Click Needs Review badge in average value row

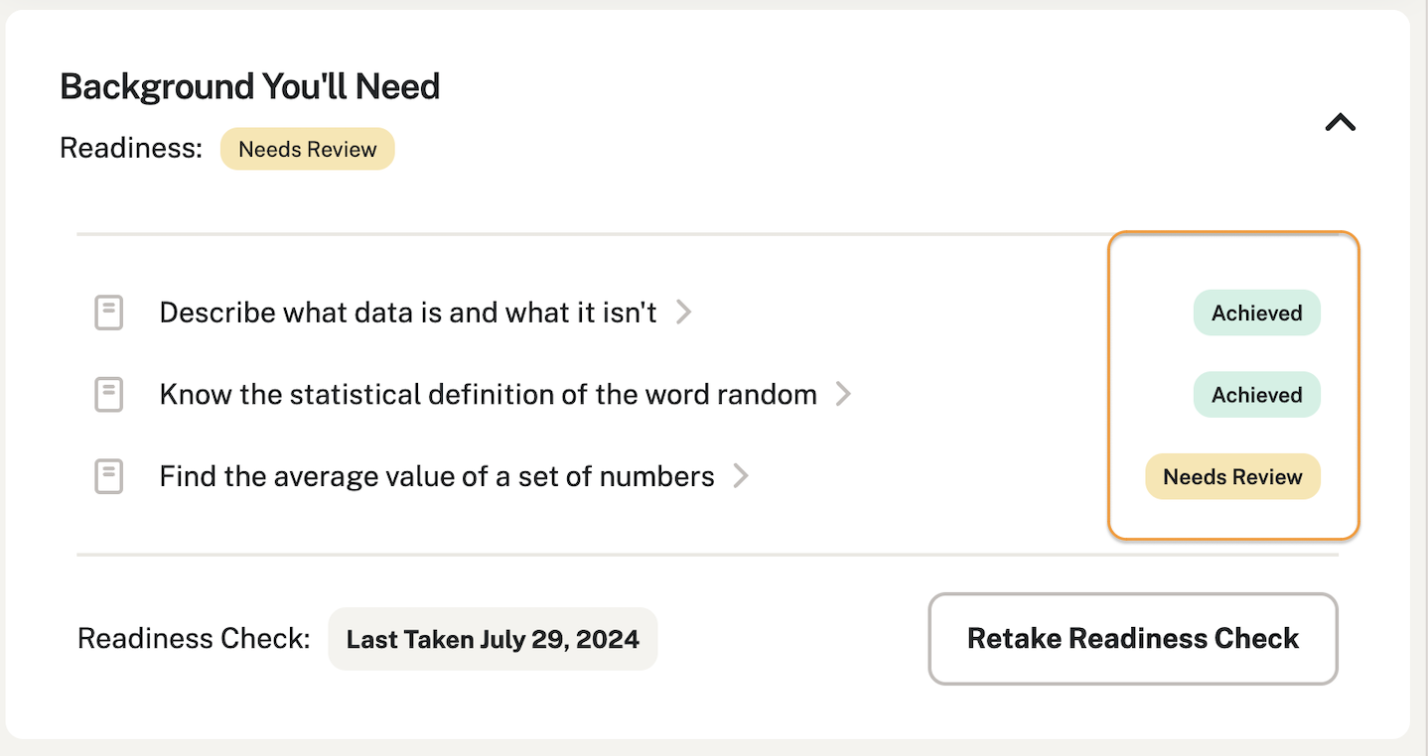tap(1232, 476)
